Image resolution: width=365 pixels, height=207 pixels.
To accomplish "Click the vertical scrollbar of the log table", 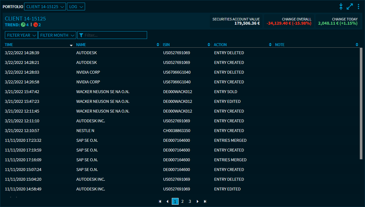I will pyautogui.click(x=361, y=104).
